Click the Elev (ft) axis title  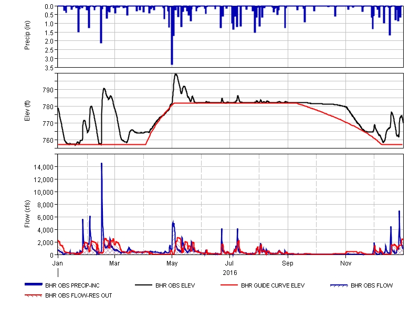(27, 111)
